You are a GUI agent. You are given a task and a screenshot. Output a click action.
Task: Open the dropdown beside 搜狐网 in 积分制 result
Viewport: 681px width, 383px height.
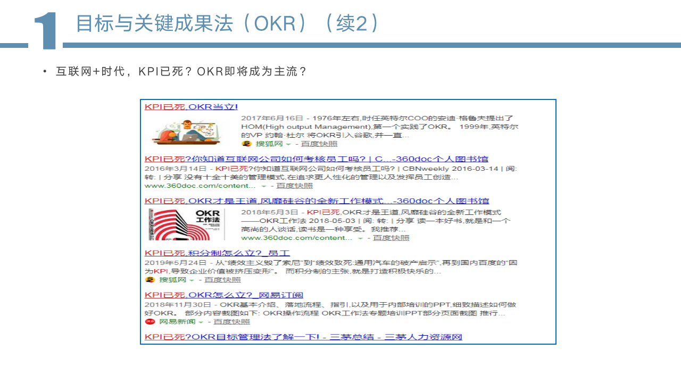point(192,279)
